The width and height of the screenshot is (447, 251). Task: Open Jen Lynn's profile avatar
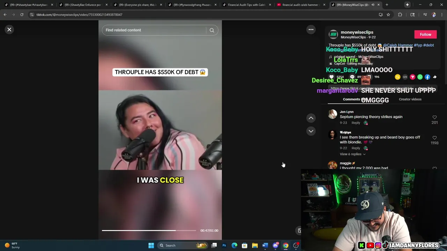[x=332, y=114]
